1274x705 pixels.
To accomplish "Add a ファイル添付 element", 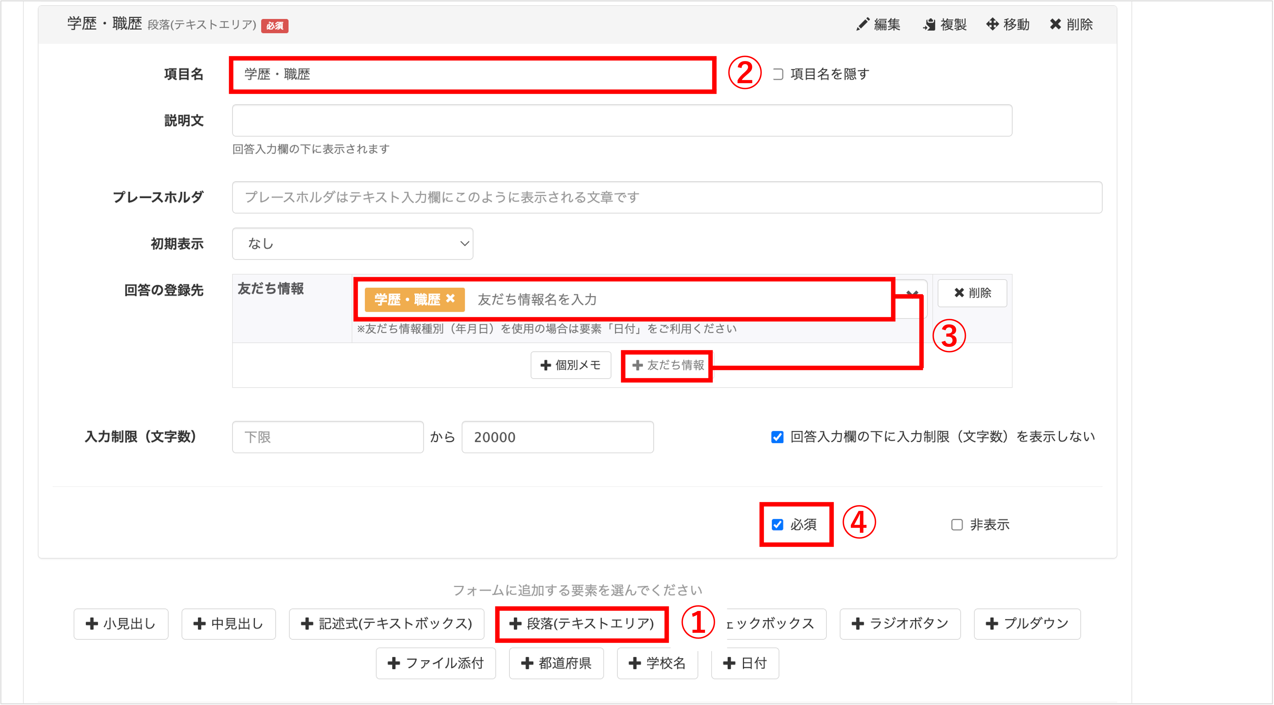I will pos(436,663).
